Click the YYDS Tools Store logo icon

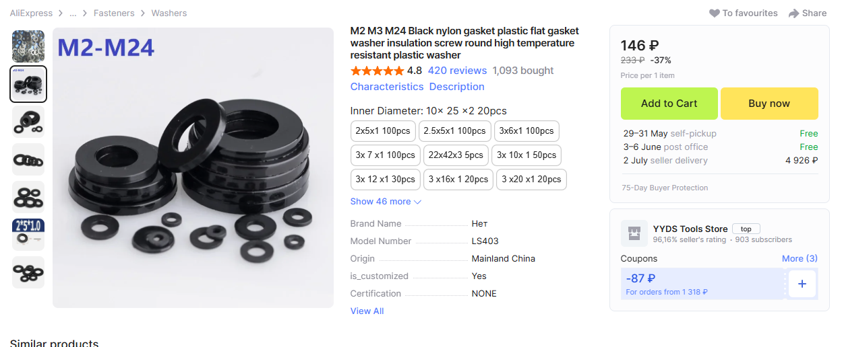[633, 233]
